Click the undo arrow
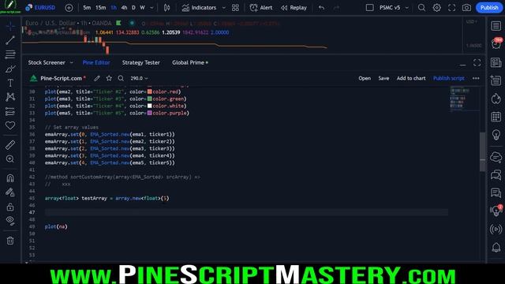The image size is (505, 284). tap(321, 8)
